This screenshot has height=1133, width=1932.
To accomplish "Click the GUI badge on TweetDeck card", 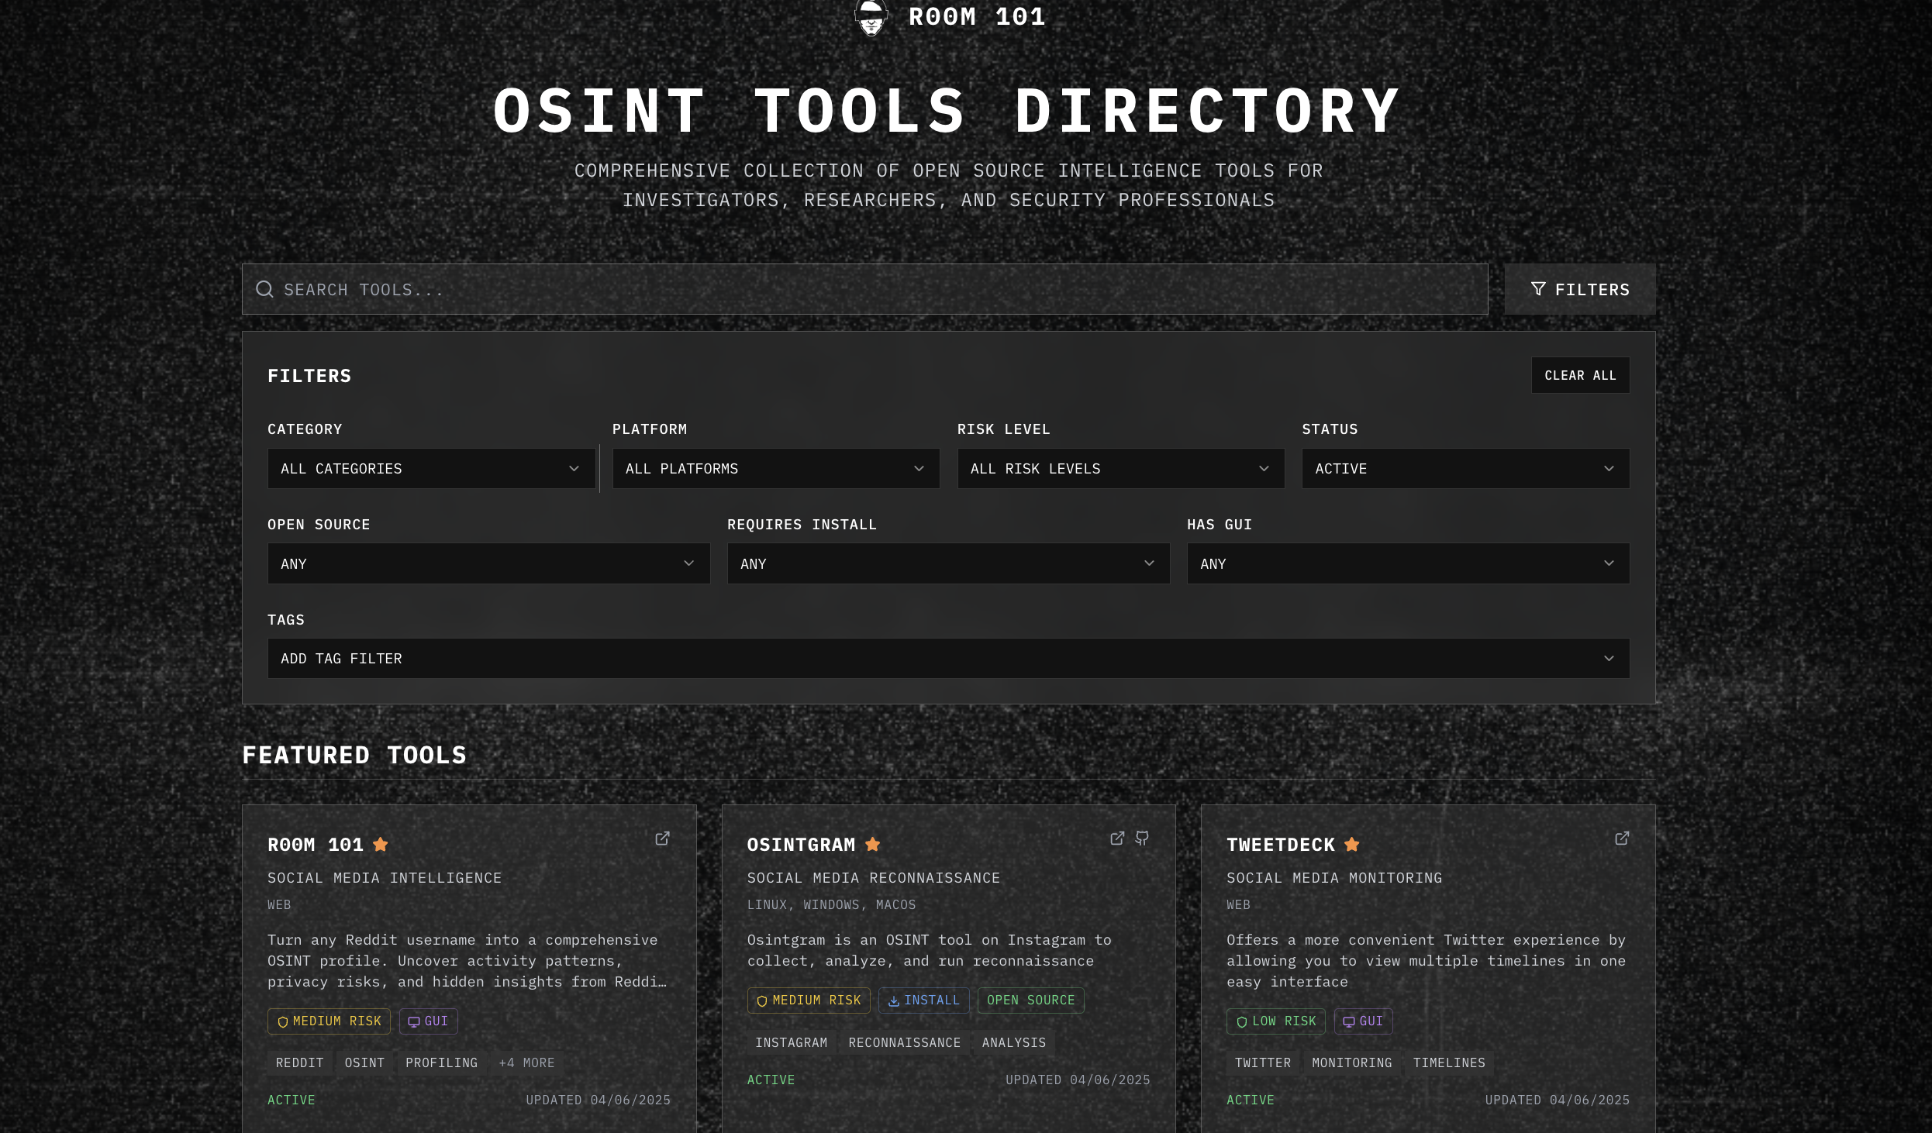I will [1363, 1021].
